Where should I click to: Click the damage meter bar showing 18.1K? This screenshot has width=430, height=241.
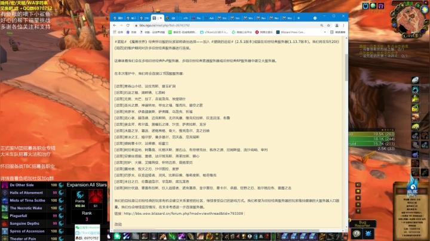coord(371,139)
